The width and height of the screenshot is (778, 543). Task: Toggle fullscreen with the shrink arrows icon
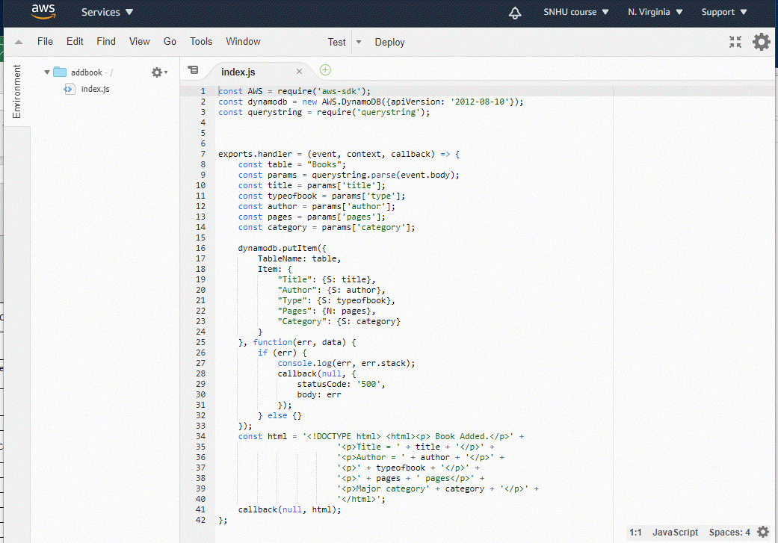click(735, 42)
